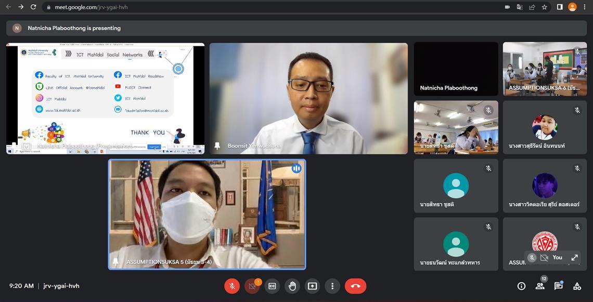Bookmark this page with star icon

point(545,7)
